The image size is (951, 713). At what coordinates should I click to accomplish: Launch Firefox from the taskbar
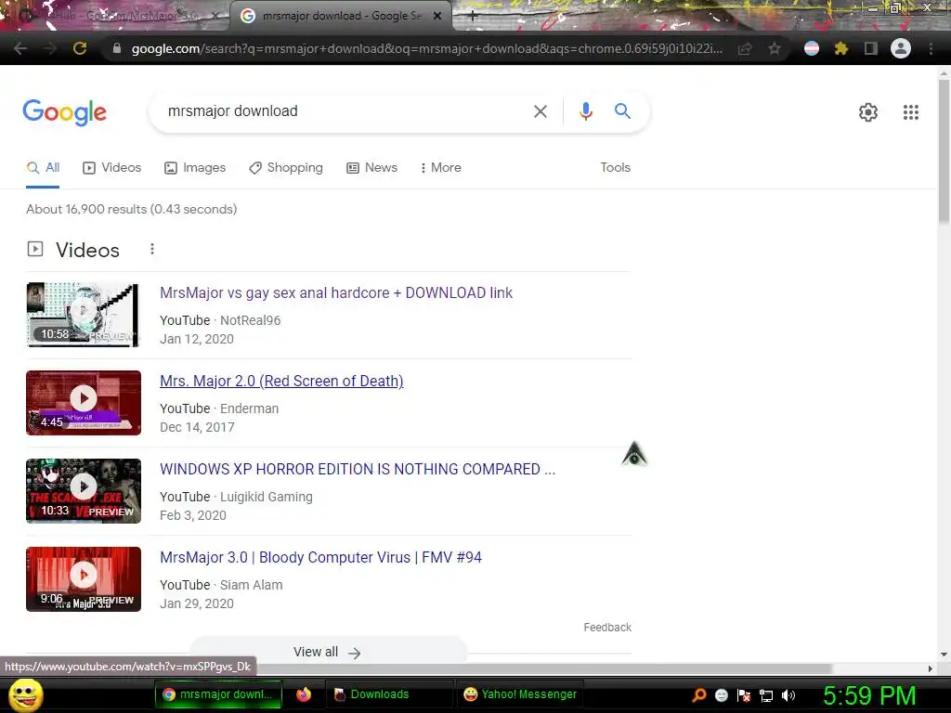(304, 694)
